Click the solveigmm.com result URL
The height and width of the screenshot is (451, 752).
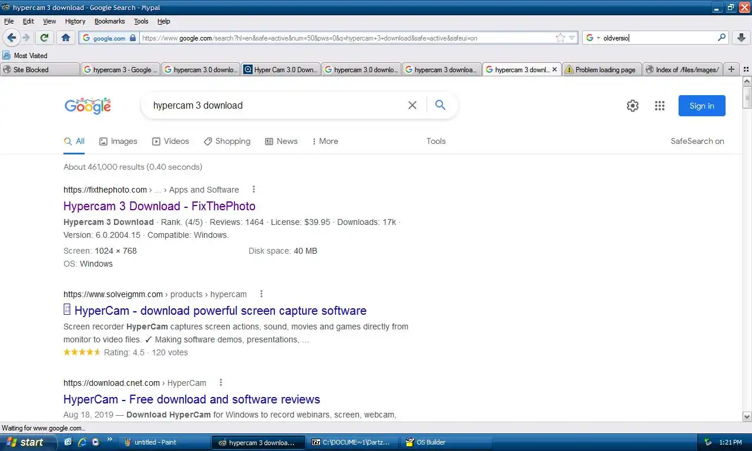click(x=155, y=294)
